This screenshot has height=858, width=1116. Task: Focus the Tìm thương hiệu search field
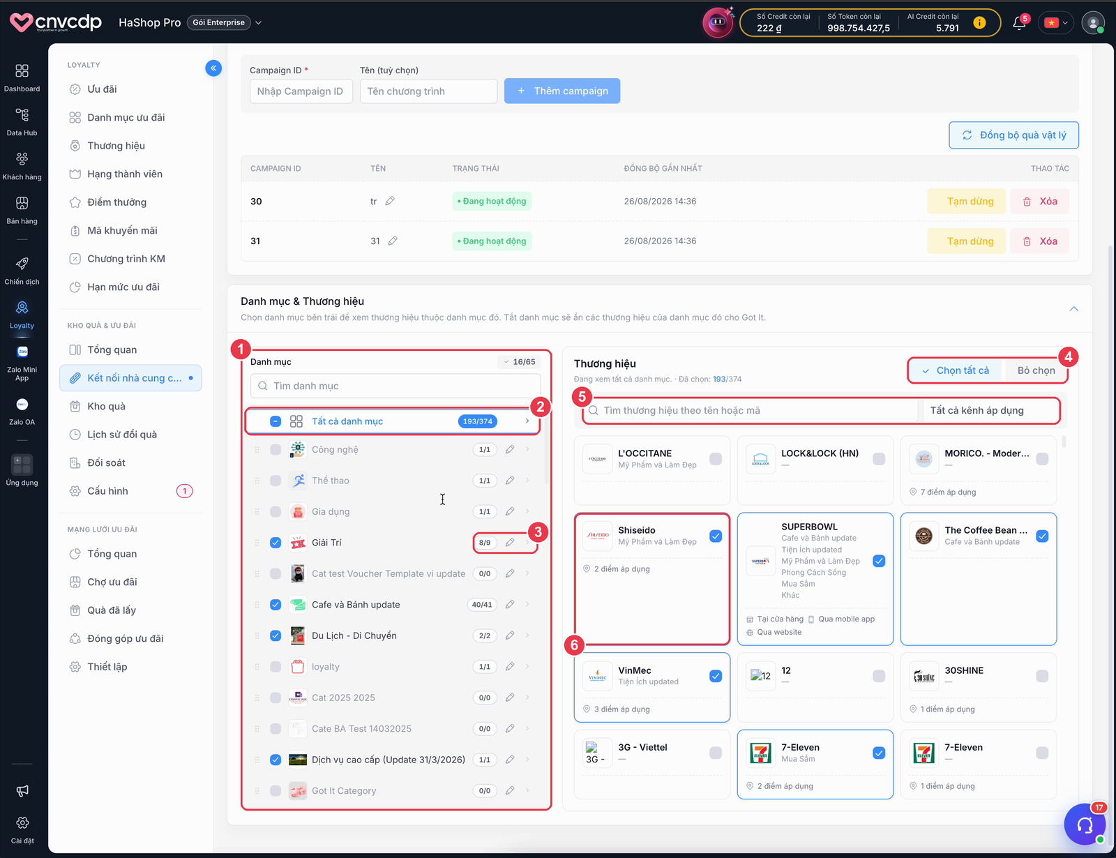pyautogui.click(x=750, y=410)
